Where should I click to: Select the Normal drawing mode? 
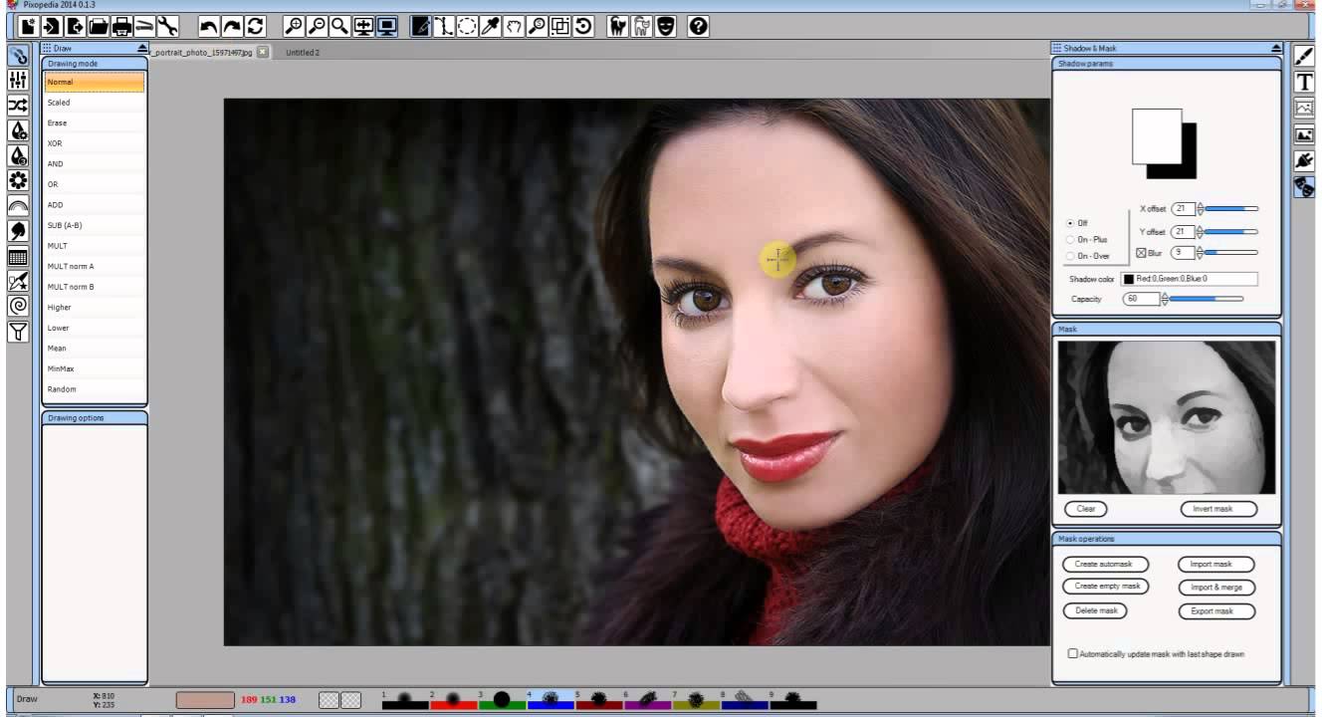pos(95,83)
